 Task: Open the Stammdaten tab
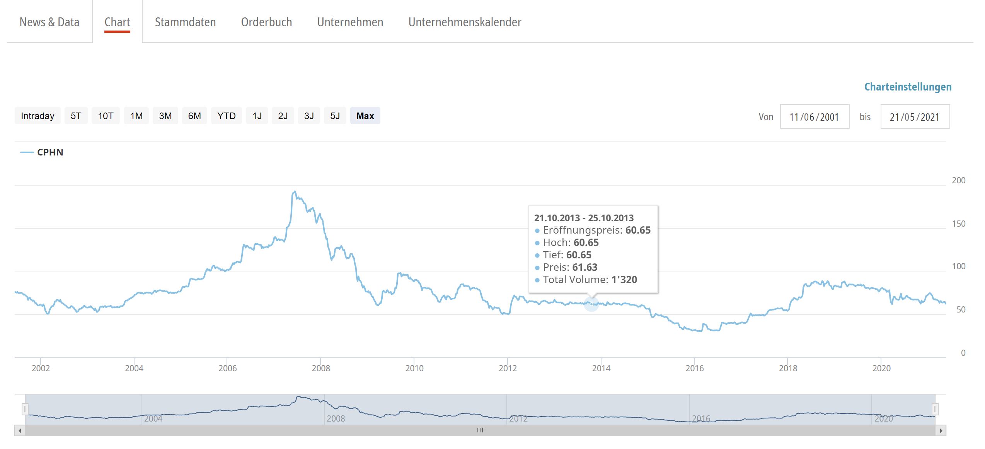[x=185, y=22]
